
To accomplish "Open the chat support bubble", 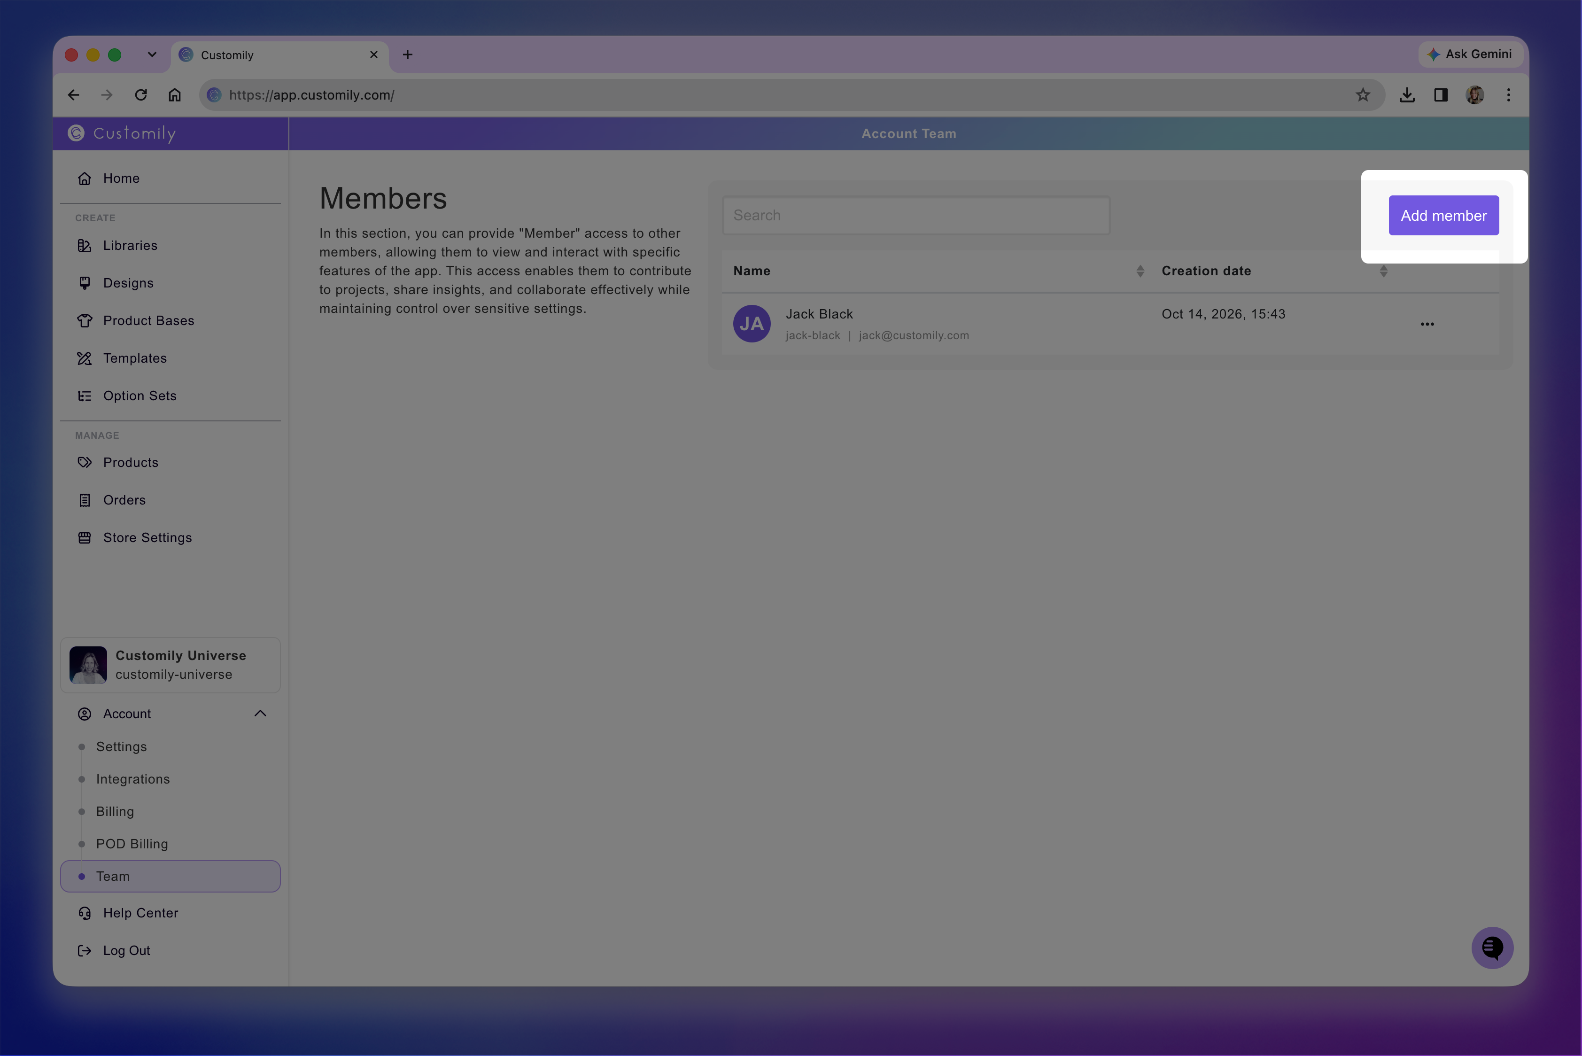I will point(1492,948).
